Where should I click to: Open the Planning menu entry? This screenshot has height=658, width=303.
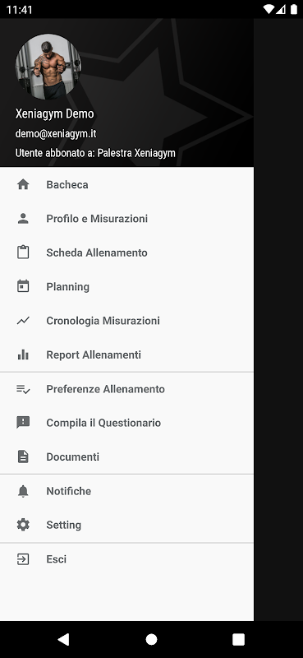126,286
